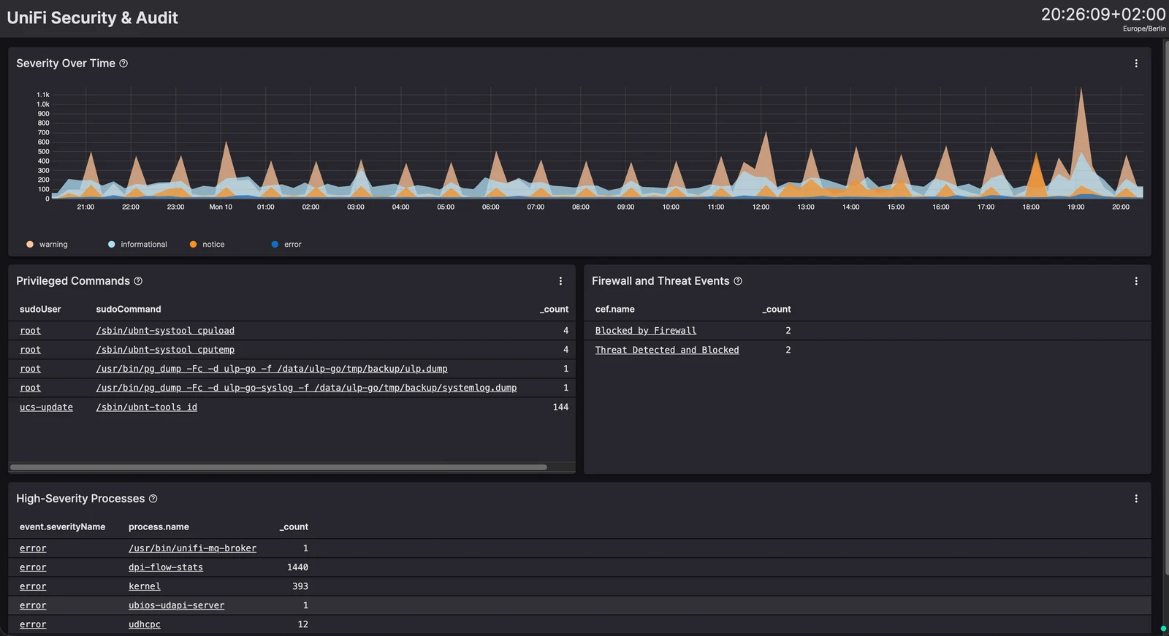Open udhcpc process link
Screen dimensions: 1169x636
145,624
